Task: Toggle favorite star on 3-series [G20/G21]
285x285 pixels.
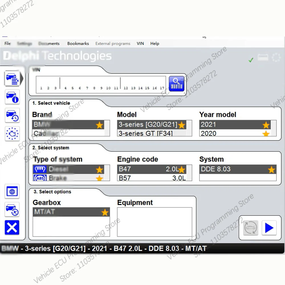Action: (182, 125)
